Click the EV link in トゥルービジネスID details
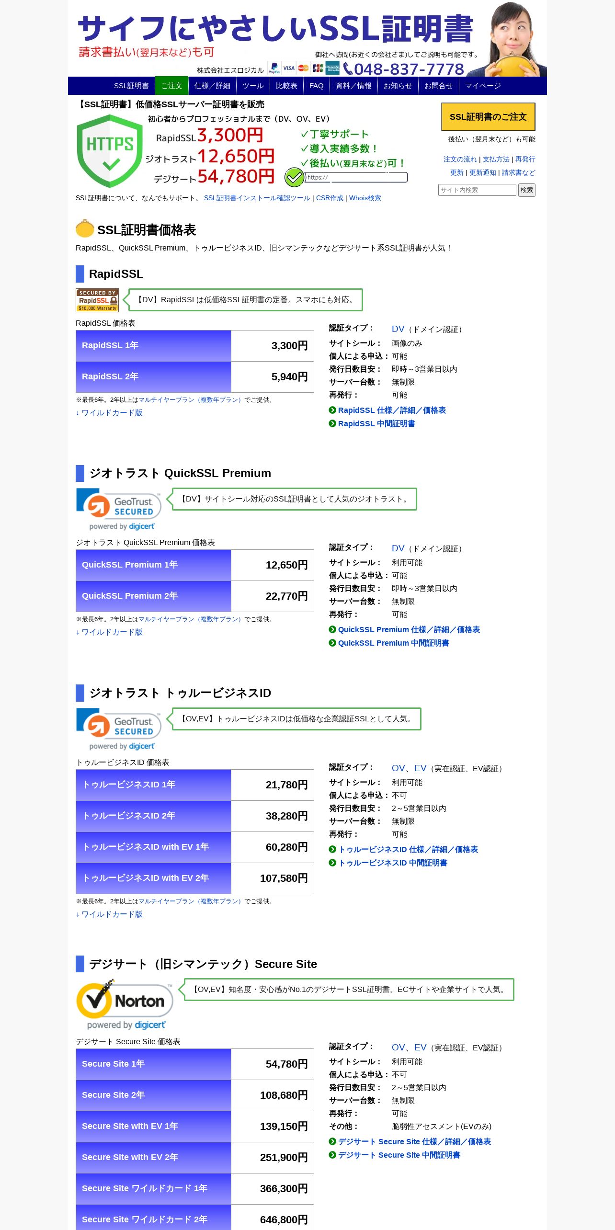The width and height of the screenshot is (615, 1230). tap(420, 768)
